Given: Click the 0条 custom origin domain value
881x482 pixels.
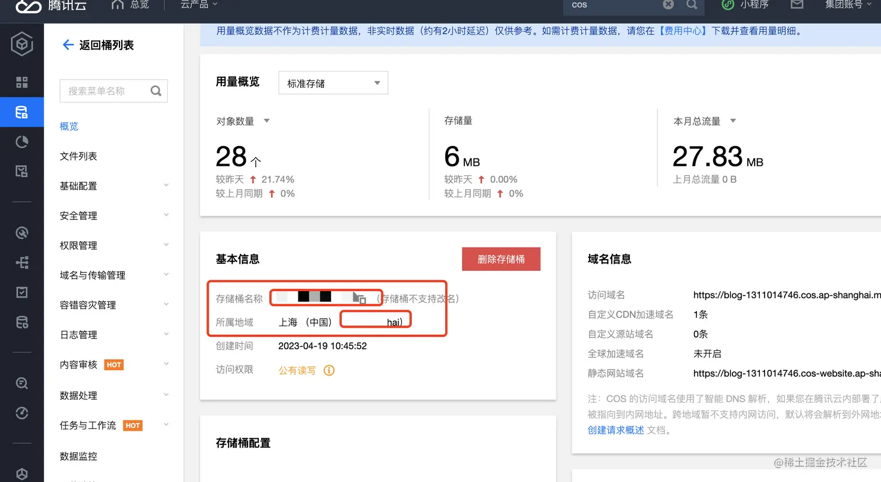Looking at the screenshot, I should 700,334.
